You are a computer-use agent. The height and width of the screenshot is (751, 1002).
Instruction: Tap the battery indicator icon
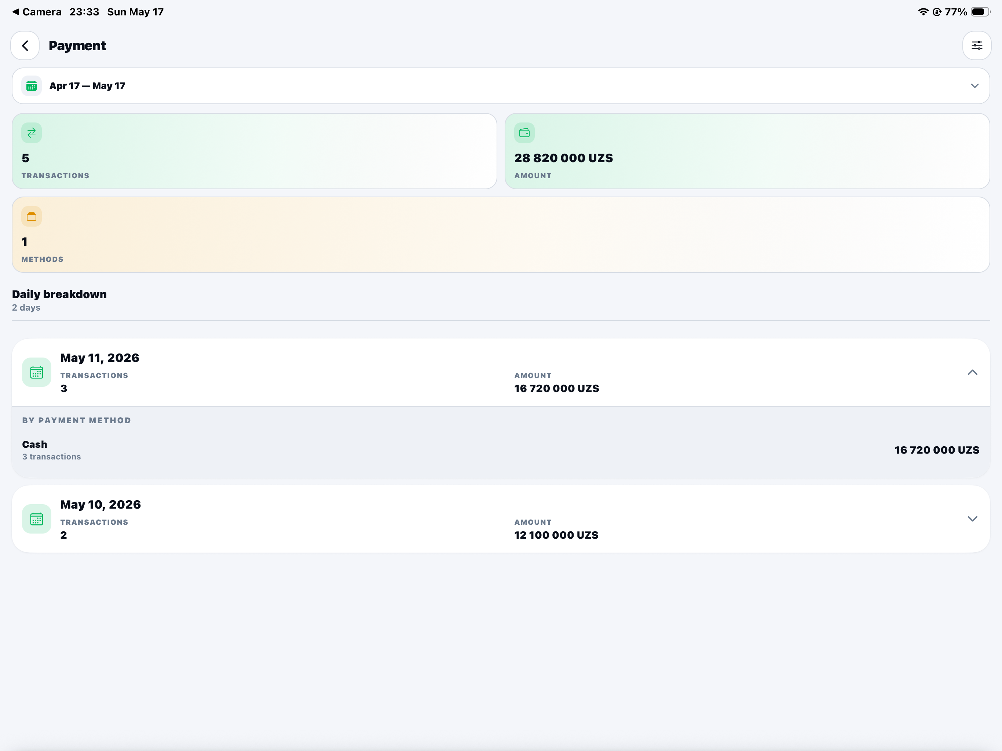click(980, 12)
